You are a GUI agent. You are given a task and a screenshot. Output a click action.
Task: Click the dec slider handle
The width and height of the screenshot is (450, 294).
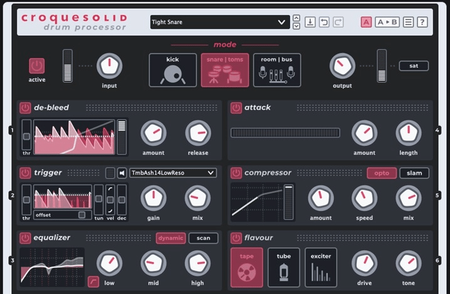[122, 200]
